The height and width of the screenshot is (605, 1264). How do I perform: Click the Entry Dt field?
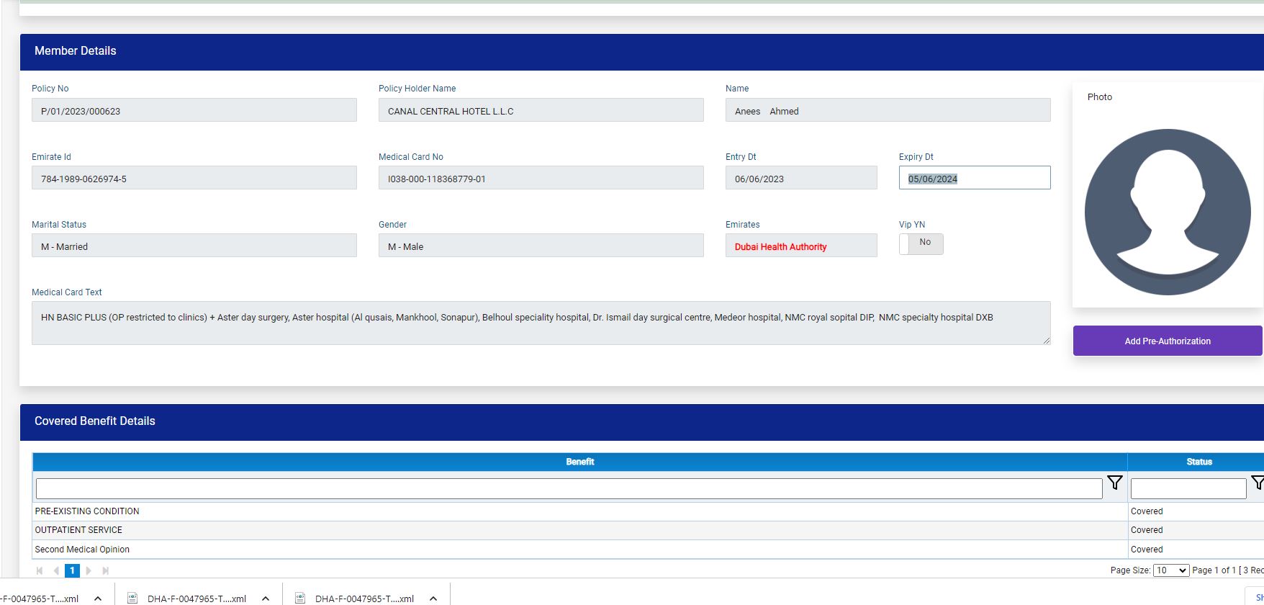(x=801, y=178)
